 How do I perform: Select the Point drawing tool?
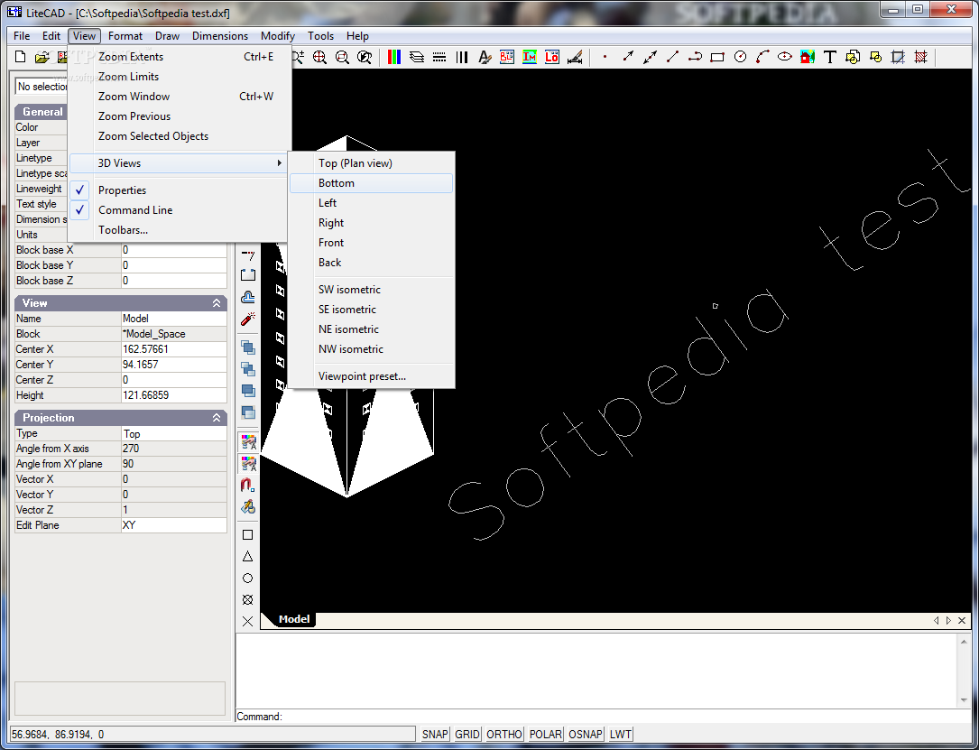[x=605, y=58]
